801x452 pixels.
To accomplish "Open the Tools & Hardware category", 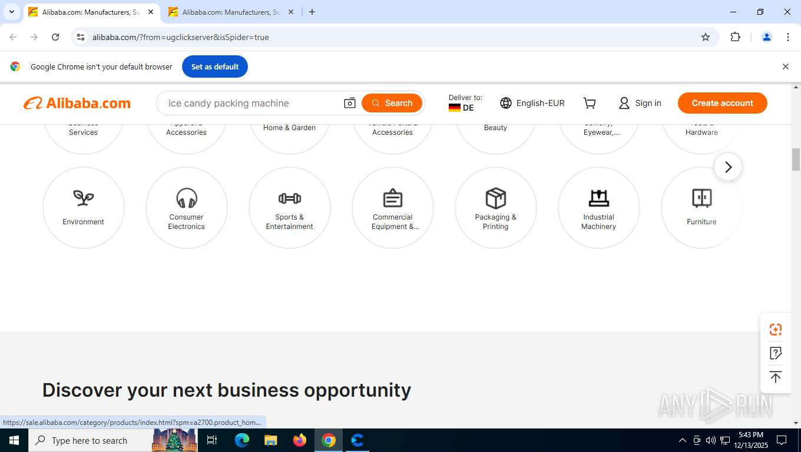I will pos(701,139).
